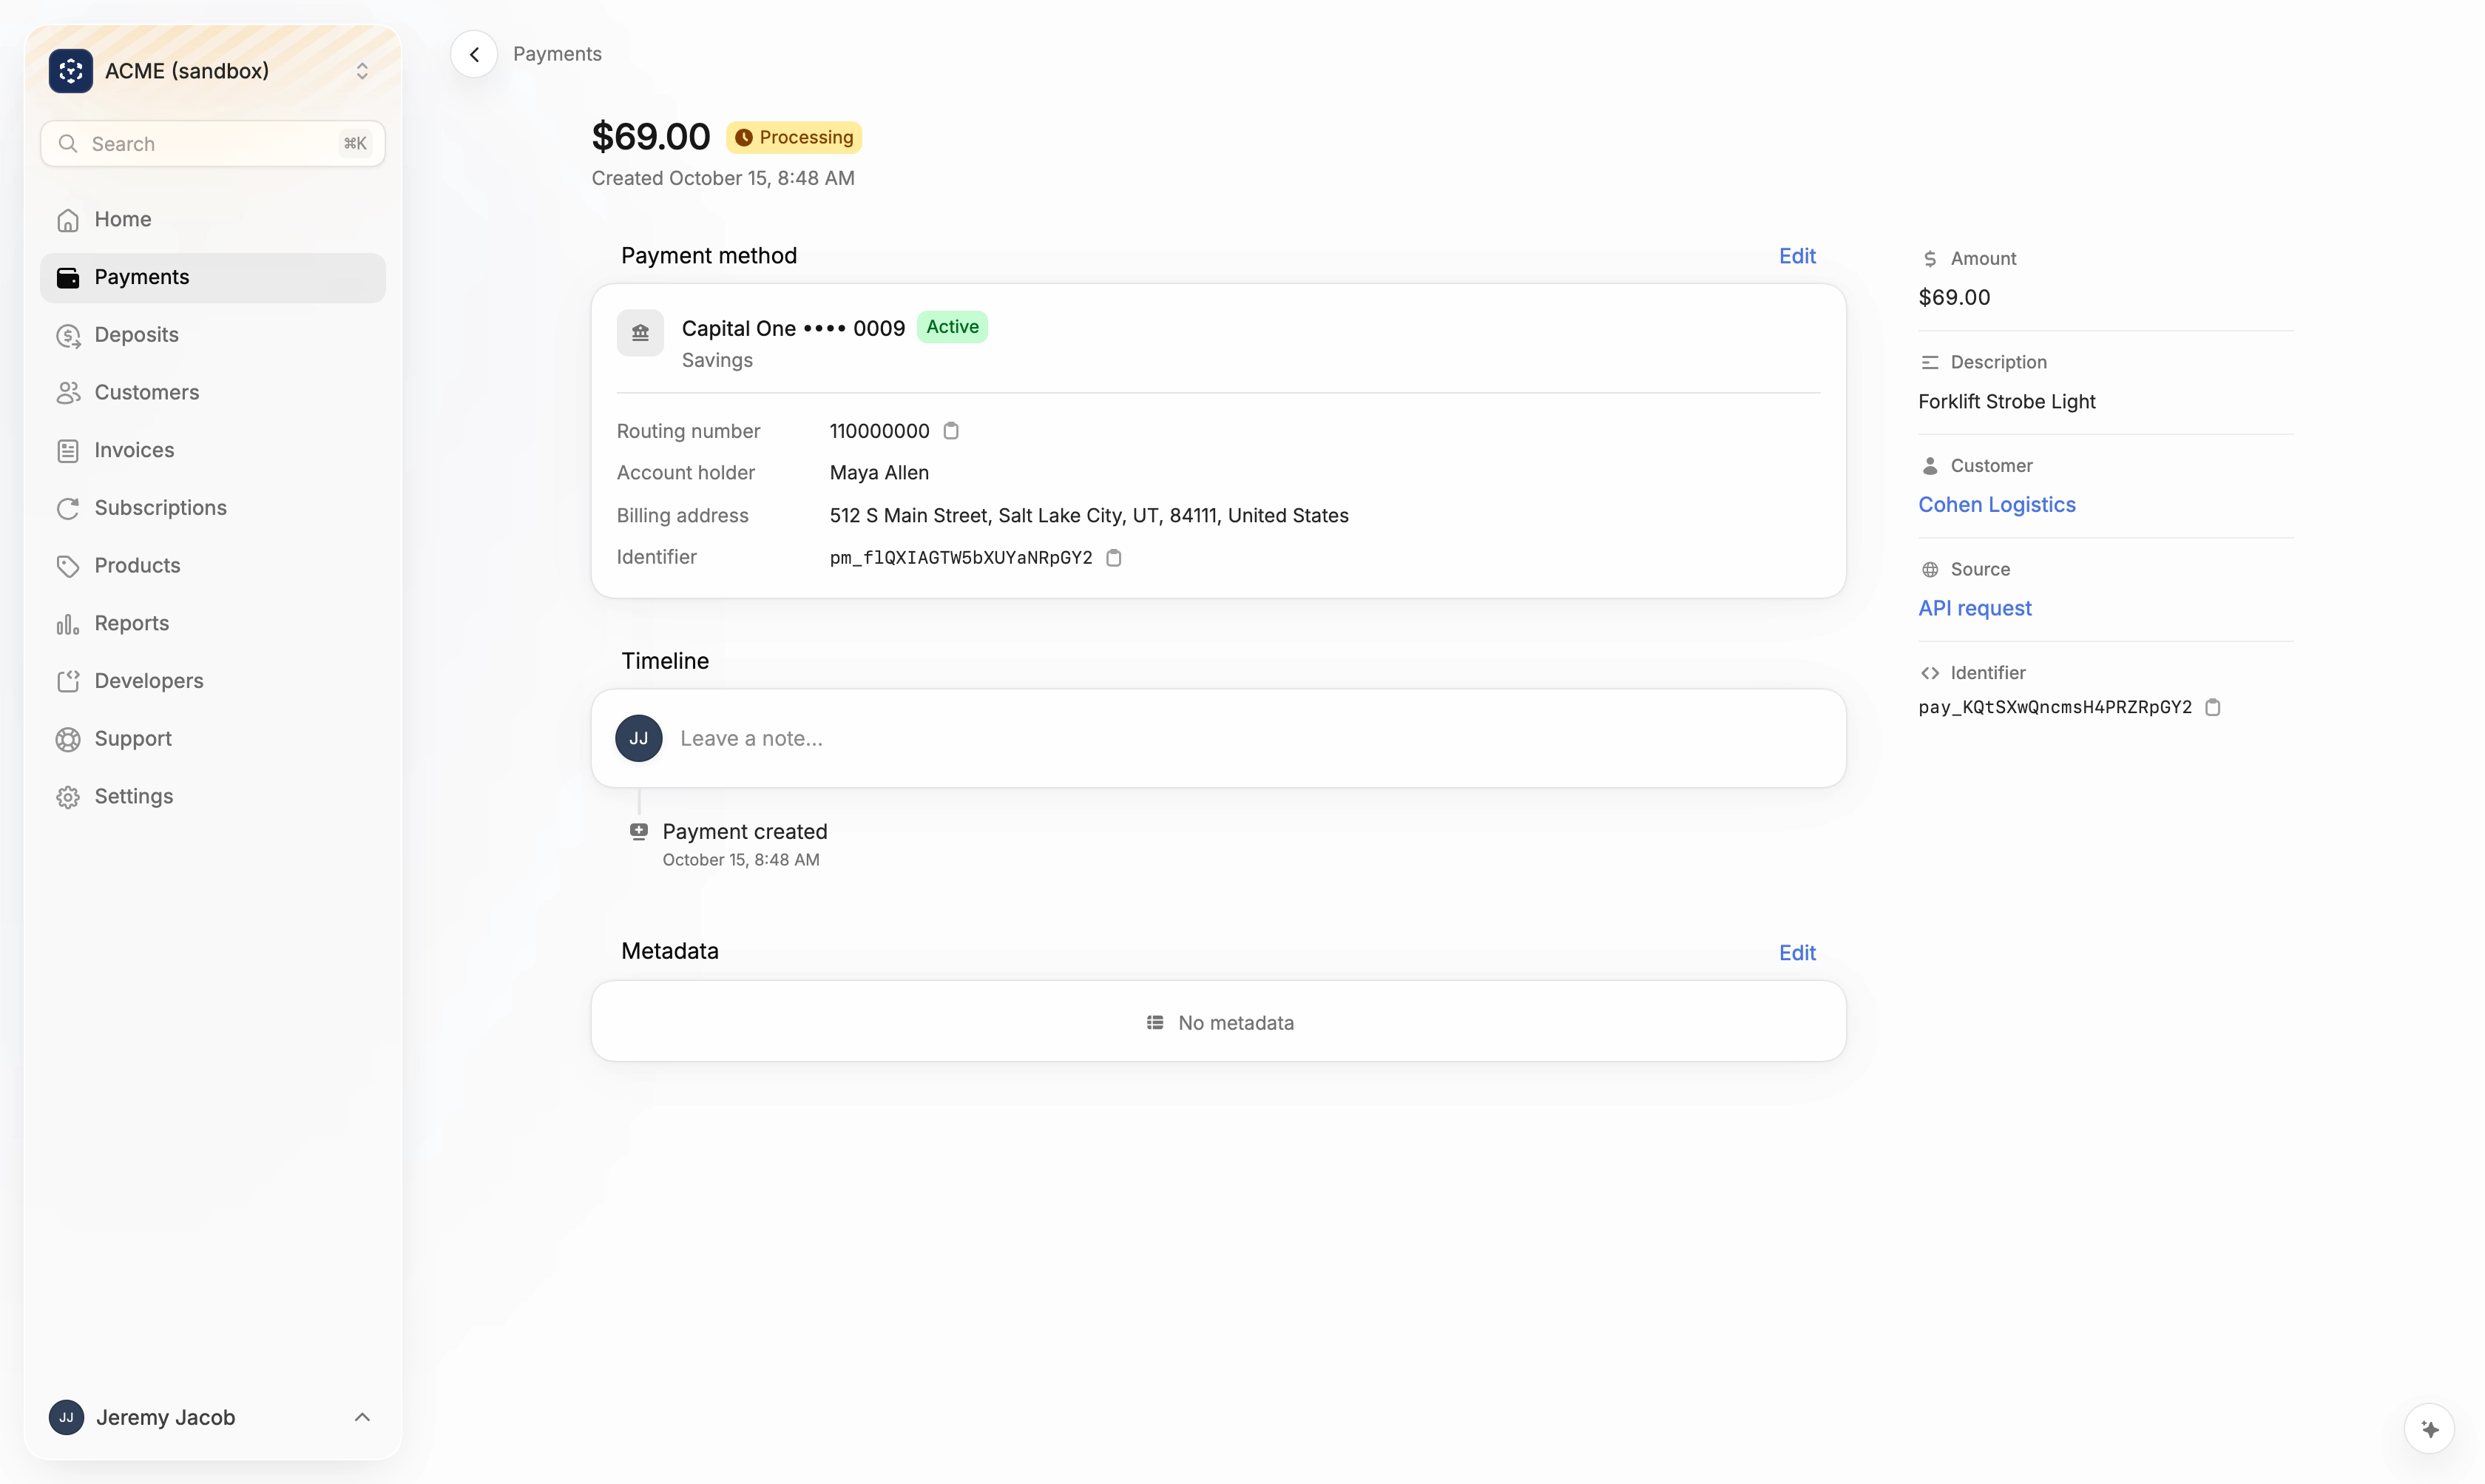This screenshot has height=1484, width=2485.
Task: Click the Forklift Strobe Light description
Action: point(2006,401)
